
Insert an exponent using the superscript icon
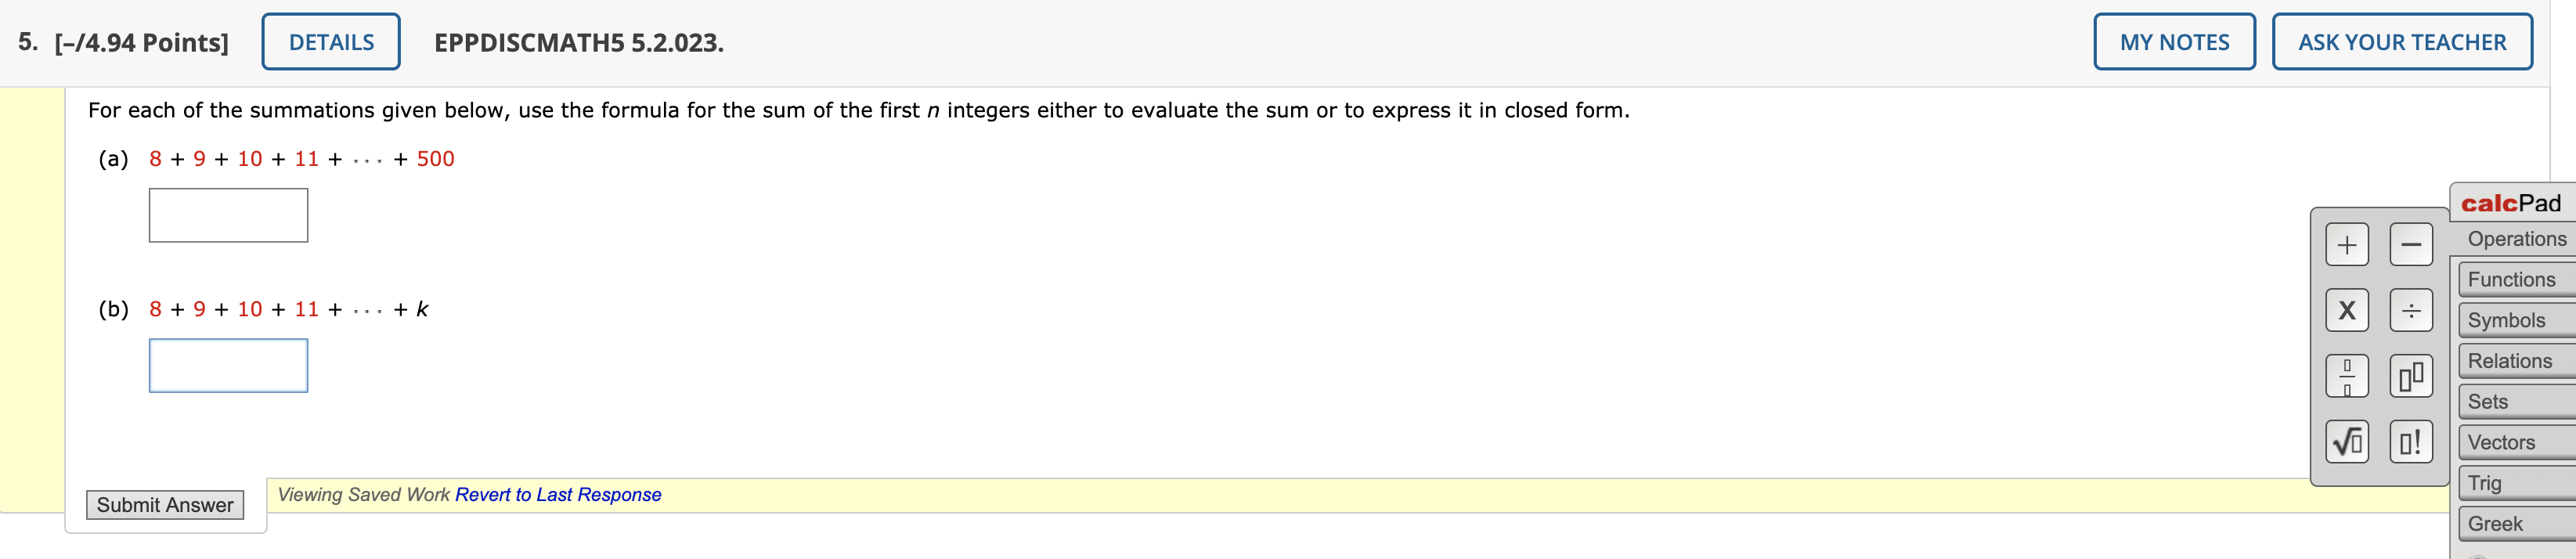pyautogui.click(x=2411, y=376)
